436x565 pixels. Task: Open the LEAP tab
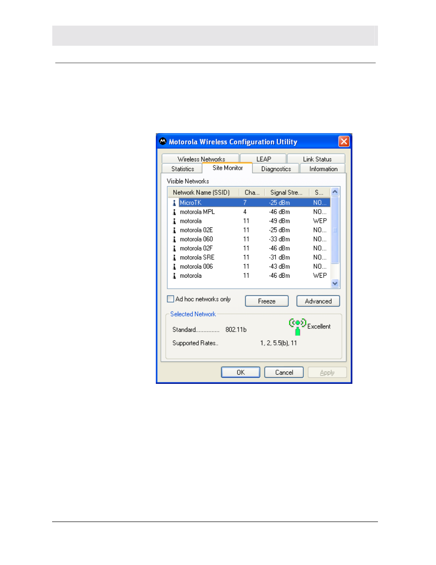click(x=263, y=159)
